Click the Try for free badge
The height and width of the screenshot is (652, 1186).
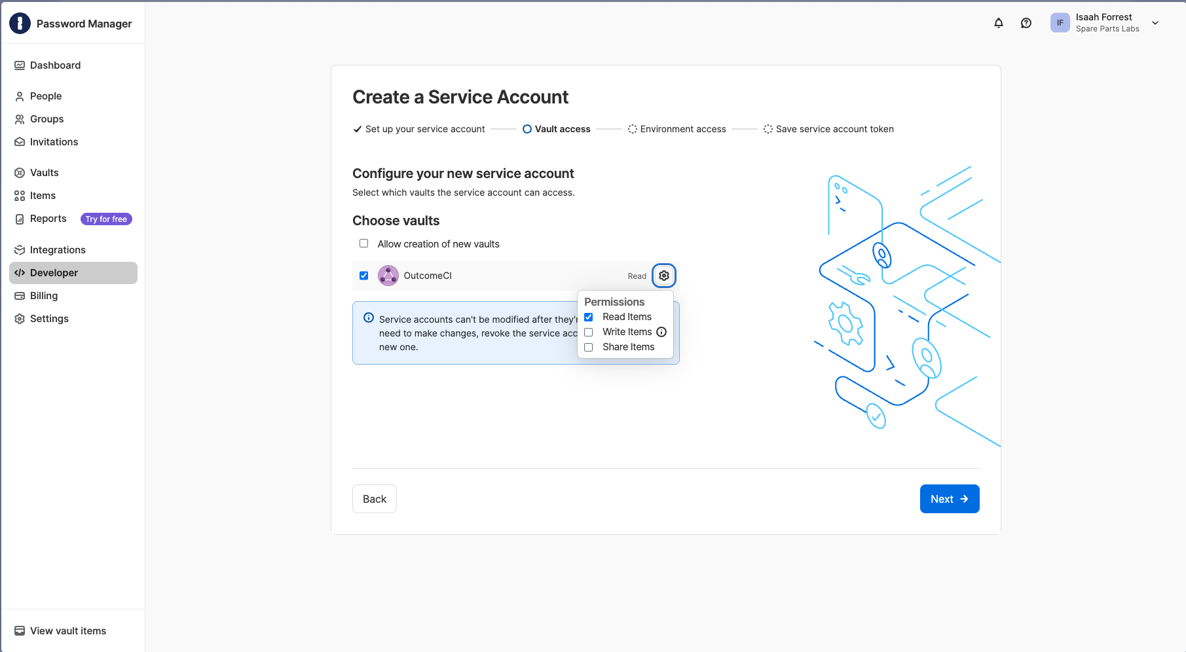106,219
